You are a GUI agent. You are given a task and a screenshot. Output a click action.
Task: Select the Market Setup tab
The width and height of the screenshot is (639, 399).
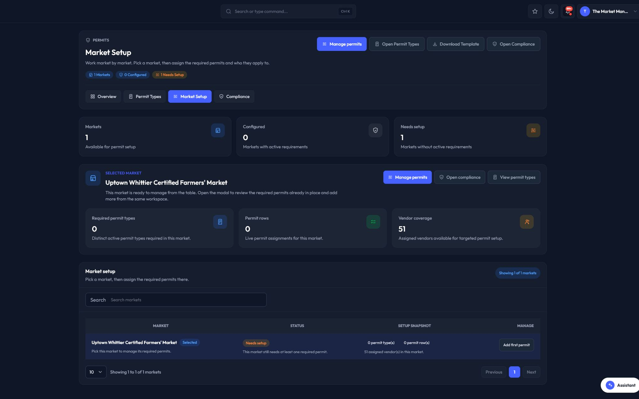click(190, 97)
